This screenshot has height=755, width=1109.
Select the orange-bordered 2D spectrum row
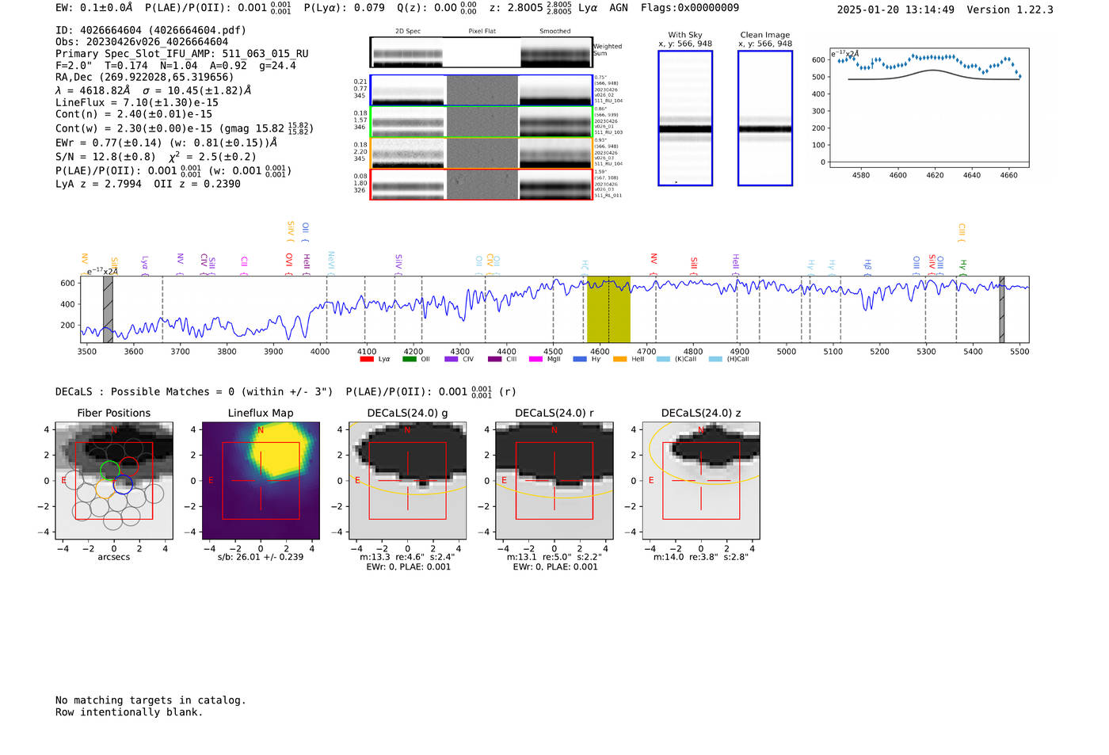pyautogui.click(x=482, y=153)
